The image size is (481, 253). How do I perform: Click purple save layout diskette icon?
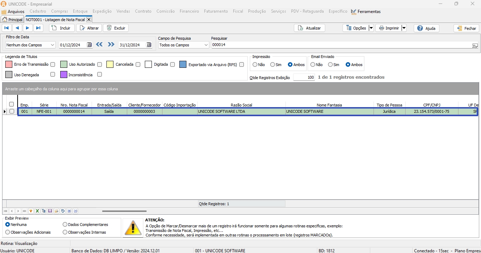pyautogui.click(x=50, y=211)
